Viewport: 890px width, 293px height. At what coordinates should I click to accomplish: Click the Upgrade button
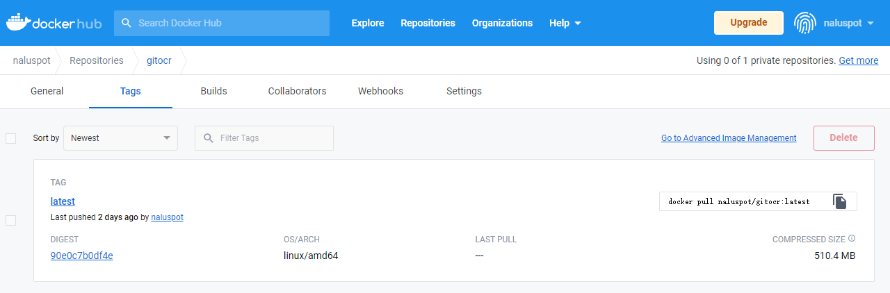click(x=749, y=23)
